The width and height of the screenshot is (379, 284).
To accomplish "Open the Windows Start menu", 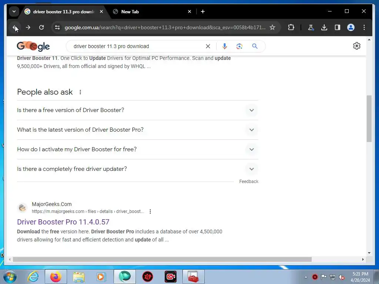I will 10,277.
